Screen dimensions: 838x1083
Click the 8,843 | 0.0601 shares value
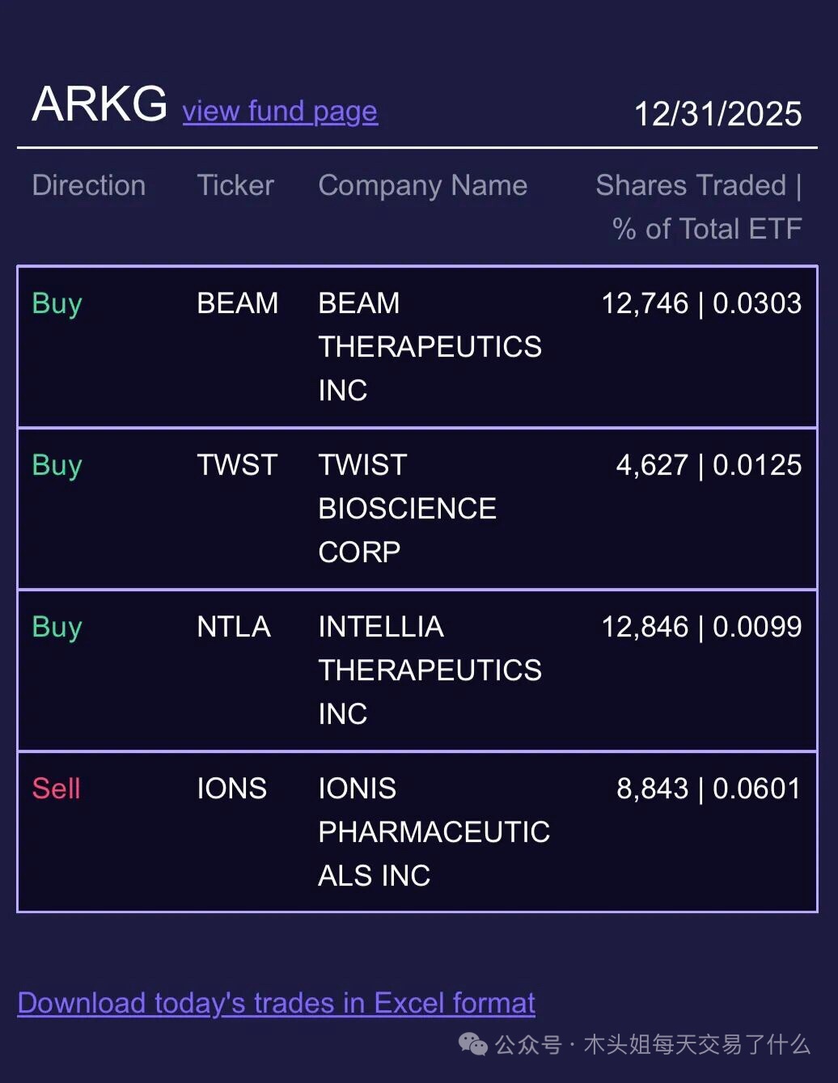(x=709, y=789)
